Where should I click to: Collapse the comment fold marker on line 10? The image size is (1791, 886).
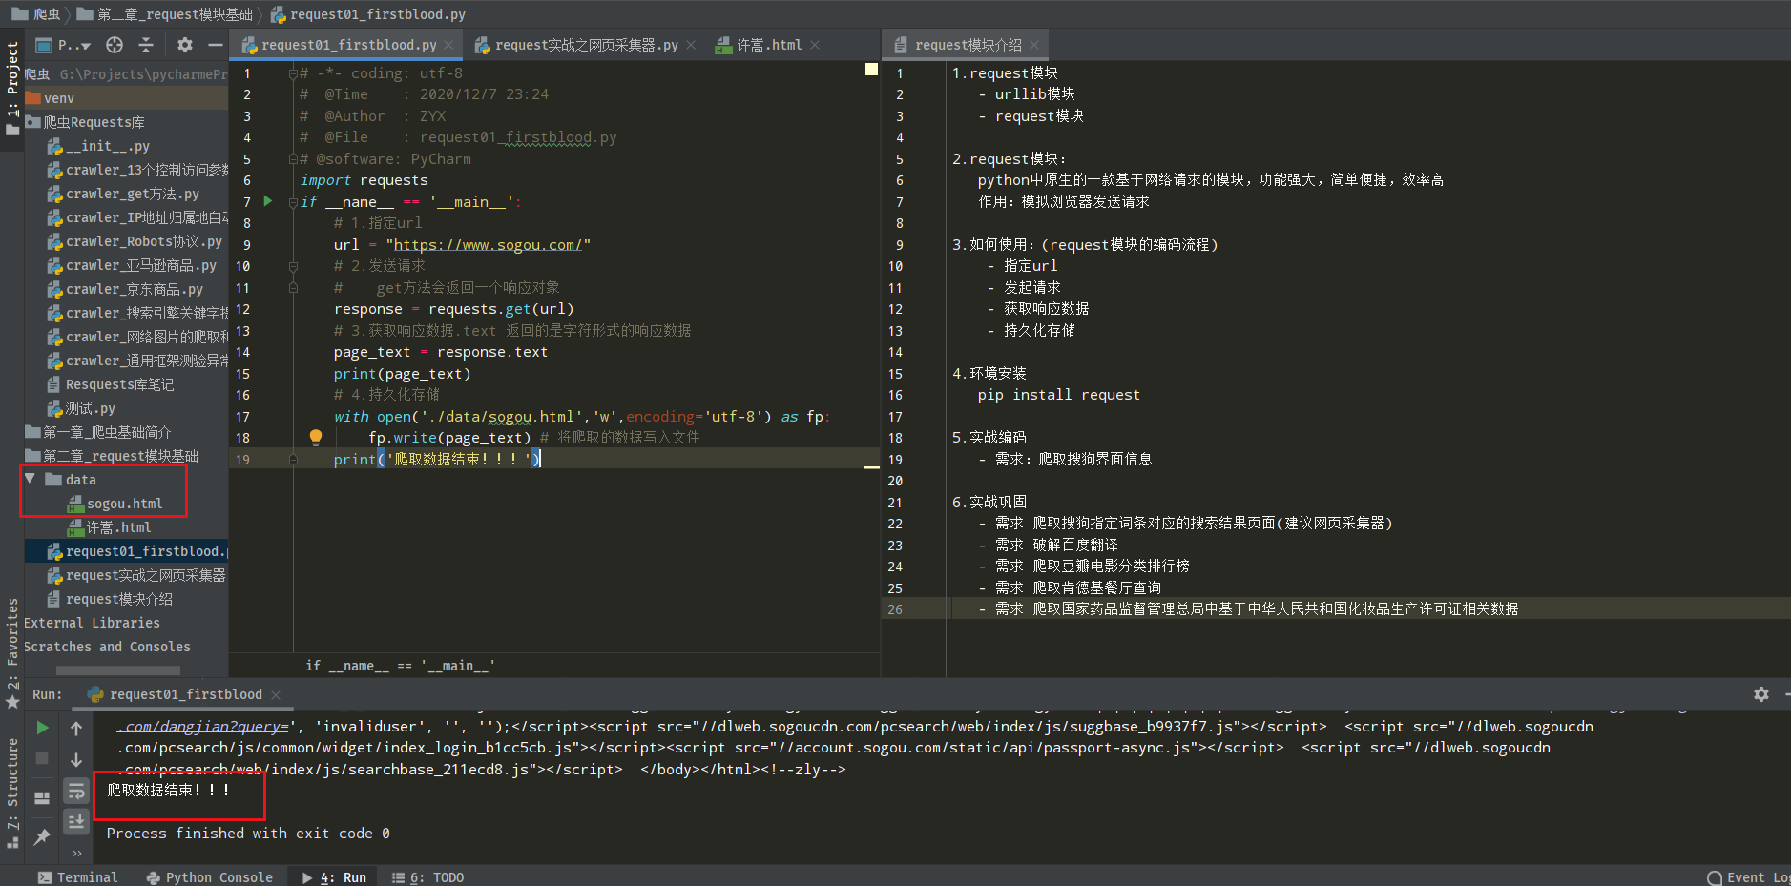(x=293, y=266)
